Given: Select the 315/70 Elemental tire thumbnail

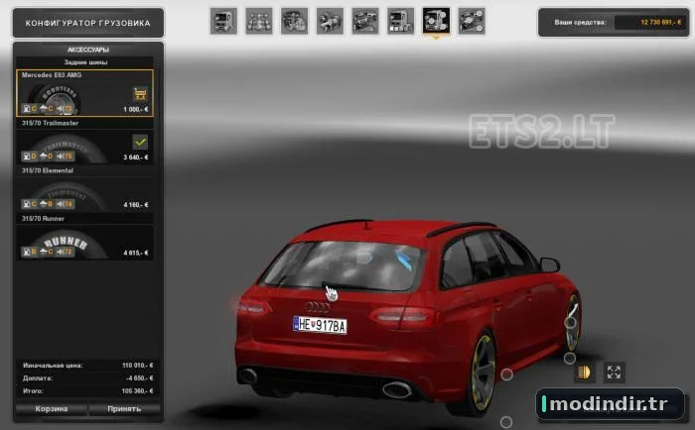Looking at the screenshot, I should coord(84,194).
